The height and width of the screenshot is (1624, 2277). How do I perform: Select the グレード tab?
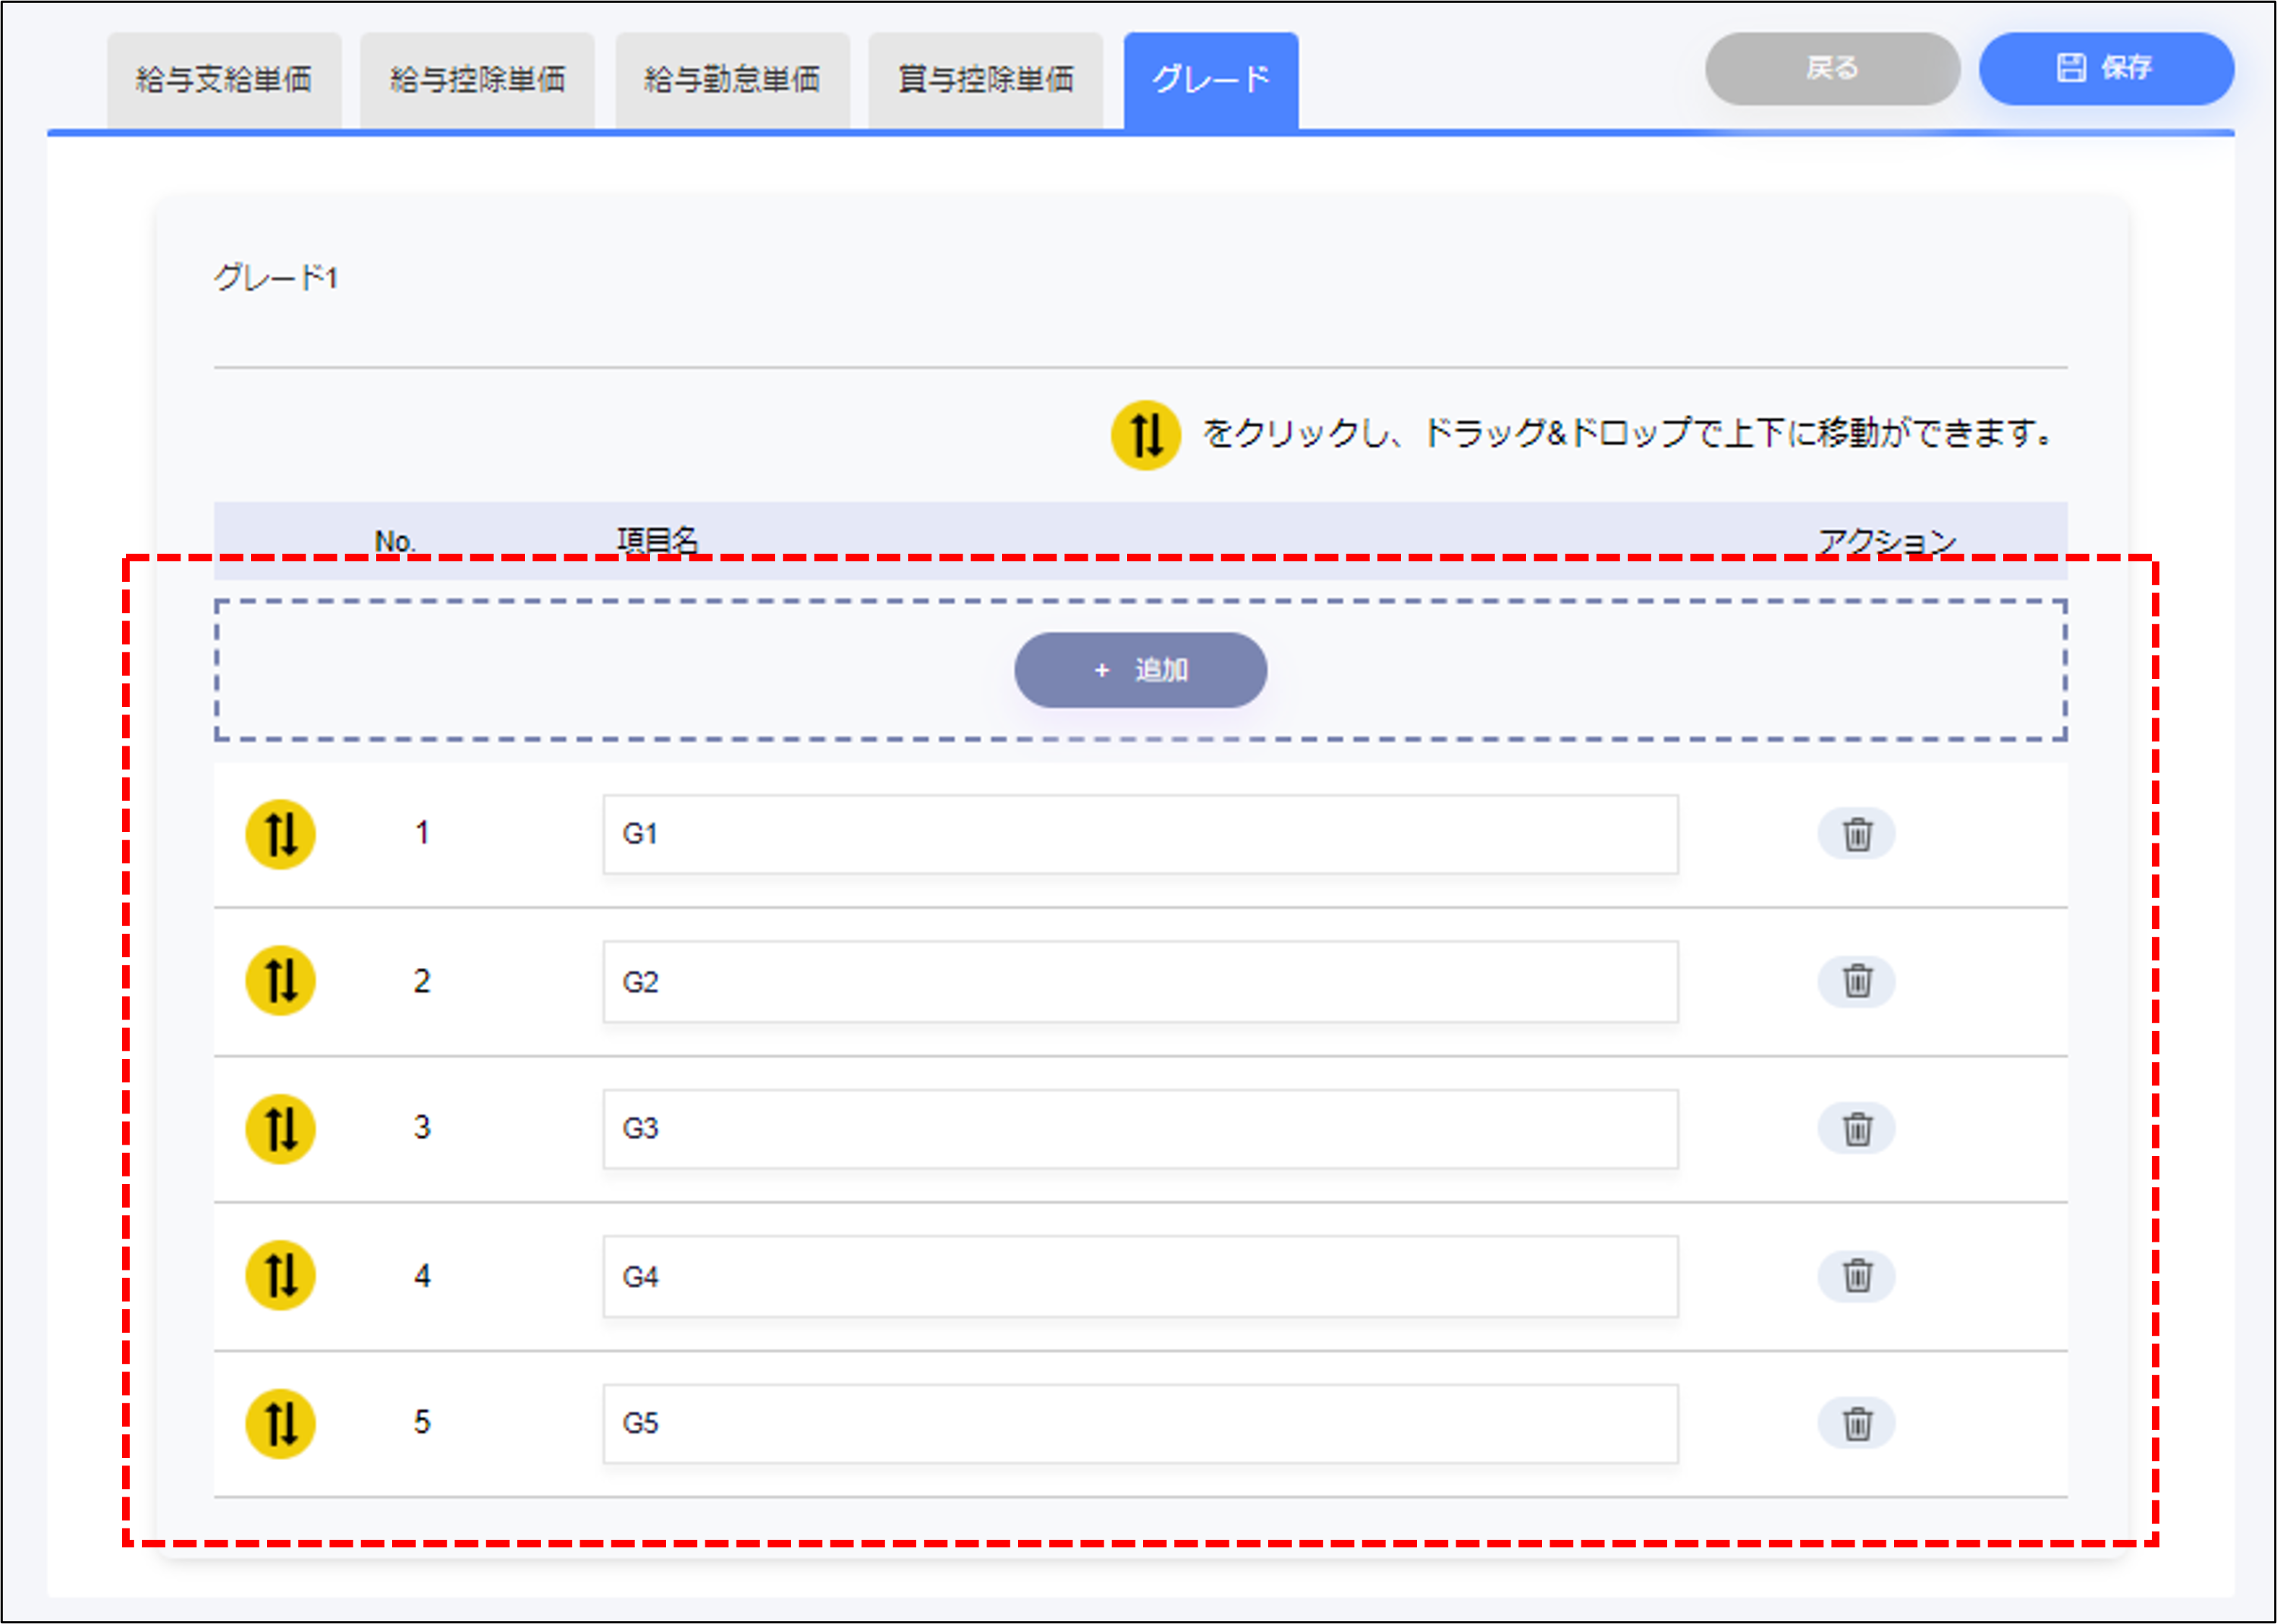coord(1211,80)
